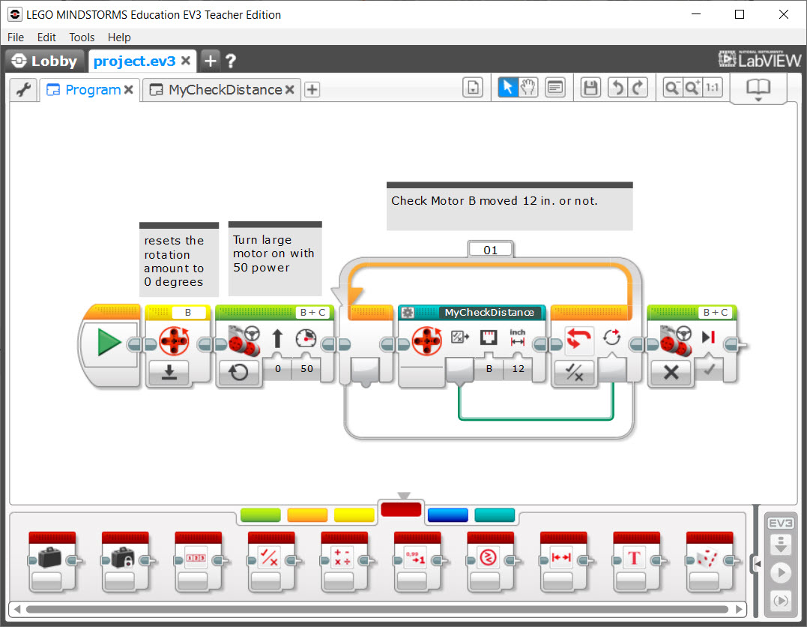807x627 pixels.
Task: Select the teal Advanced blocks palette
Action: click(x=495, y=515)
